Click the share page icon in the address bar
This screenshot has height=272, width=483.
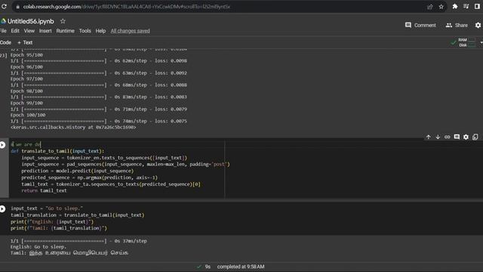(x=429, y=7)
